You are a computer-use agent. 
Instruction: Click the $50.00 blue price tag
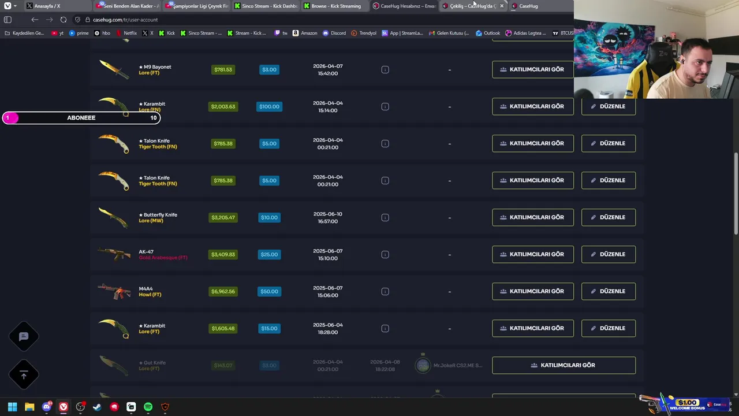(x=269, y=291)
